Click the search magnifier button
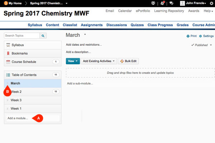Viewport: 215px width, 143px height. coord(43,36)
